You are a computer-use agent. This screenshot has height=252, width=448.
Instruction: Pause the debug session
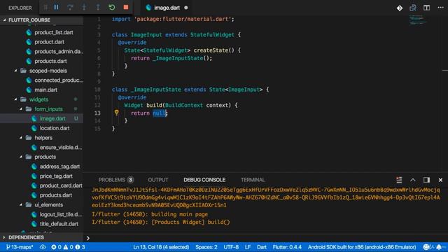tap(56, 8)
